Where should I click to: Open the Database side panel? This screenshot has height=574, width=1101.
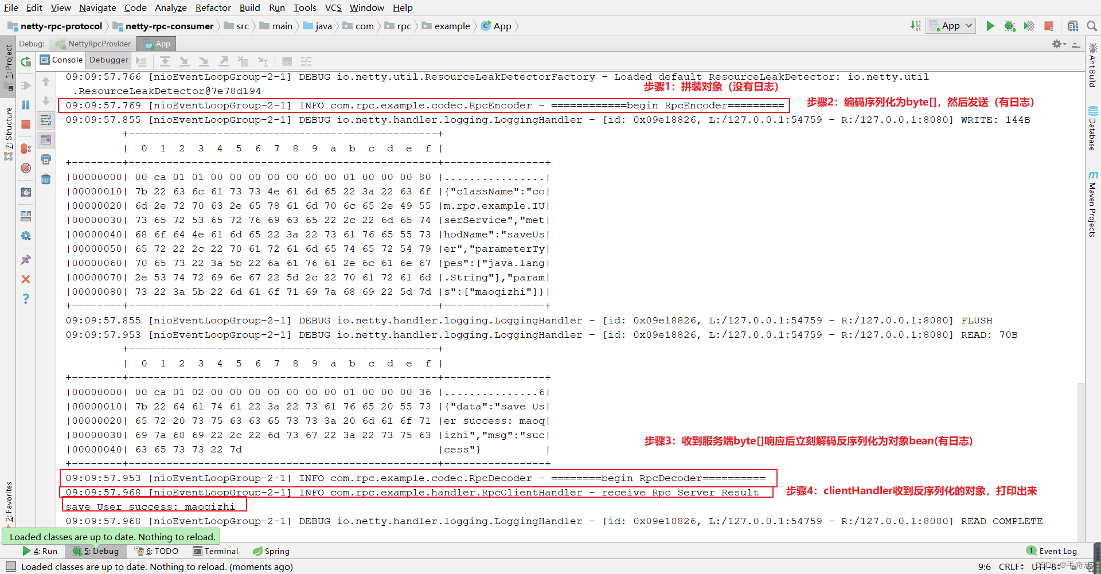tap(1093, 129)
